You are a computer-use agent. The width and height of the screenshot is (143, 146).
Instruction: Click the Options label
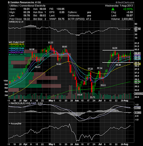pos(72,12)
